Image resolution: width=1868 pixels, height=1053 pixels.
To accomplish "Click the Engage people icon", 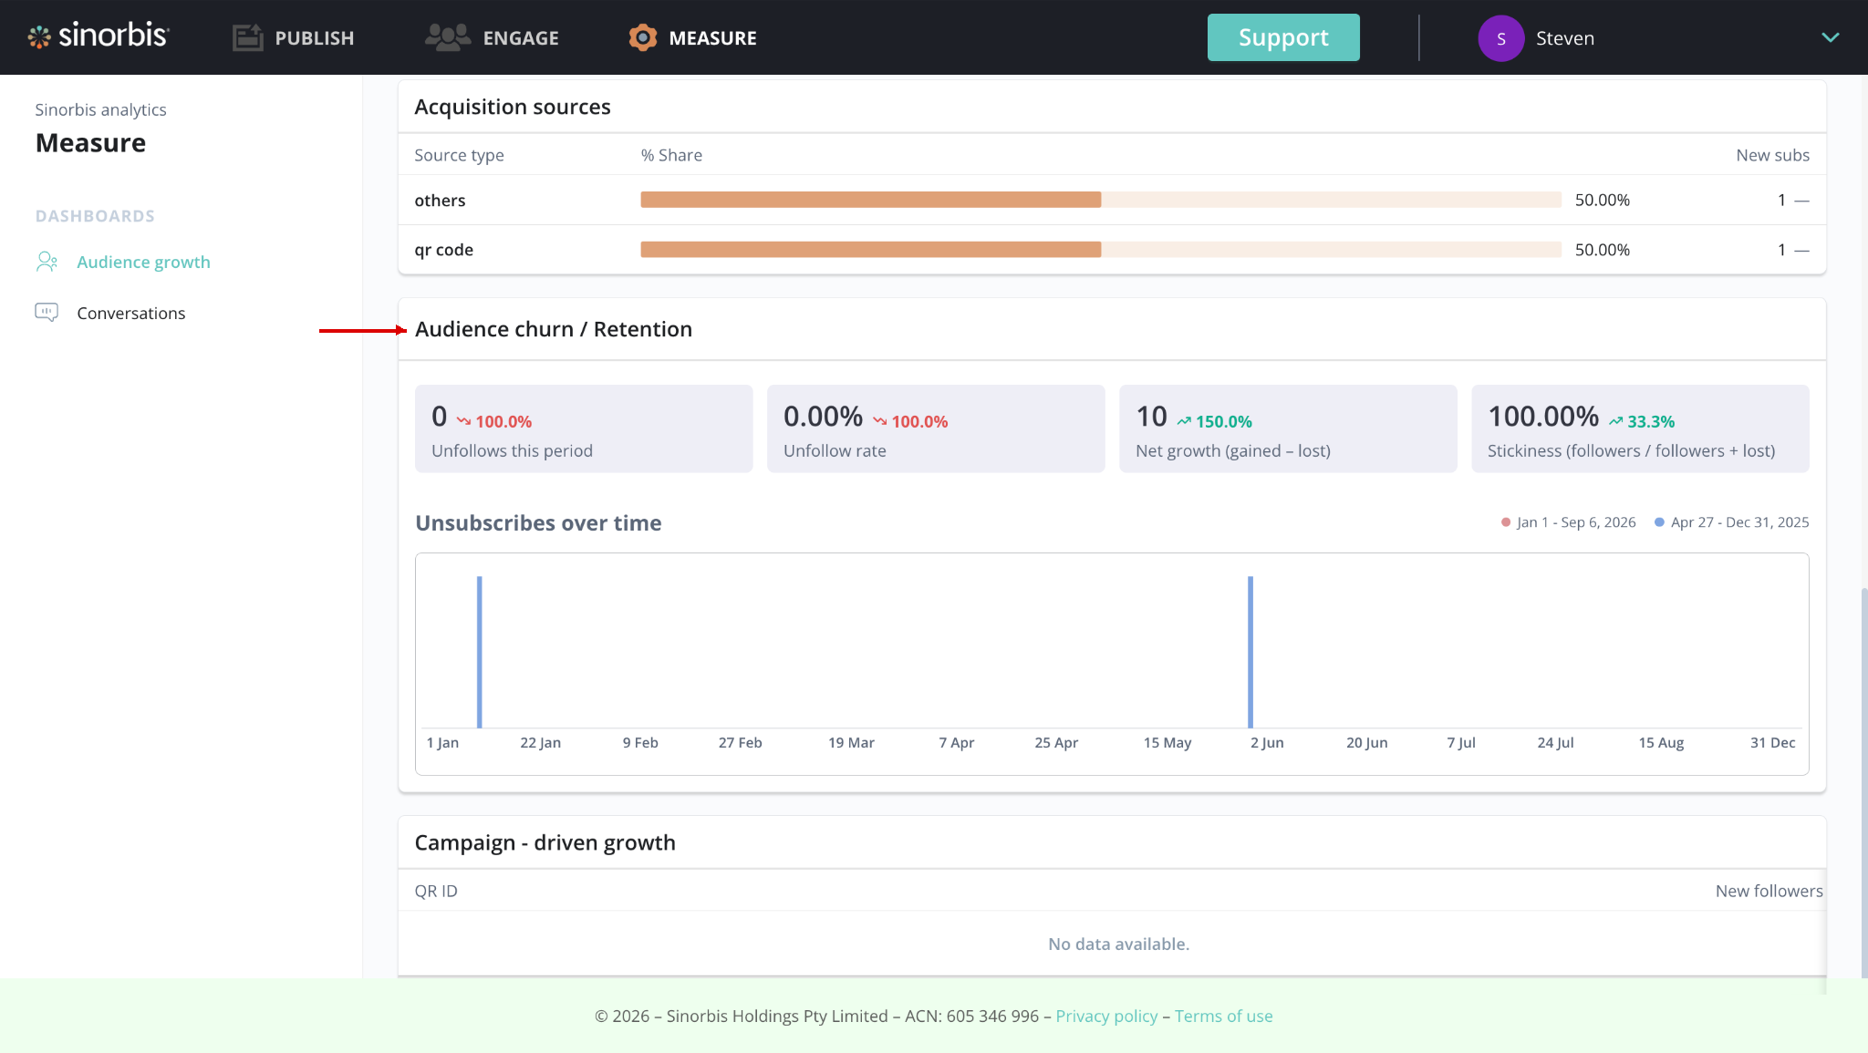I will click(x=448, y=37).
